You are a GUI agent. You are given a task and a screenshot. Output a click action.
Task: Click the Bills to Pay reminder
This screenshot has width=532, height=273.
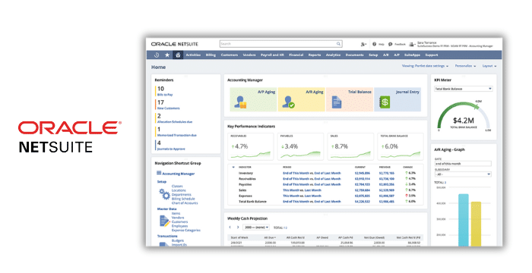click(x=165, y=95)
